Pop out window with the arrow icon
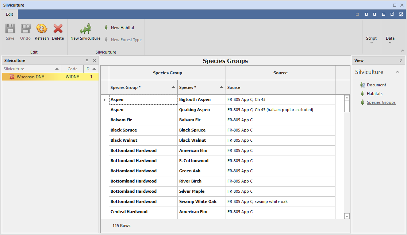Viewport: 407px width, 235px height. (392, 14)
